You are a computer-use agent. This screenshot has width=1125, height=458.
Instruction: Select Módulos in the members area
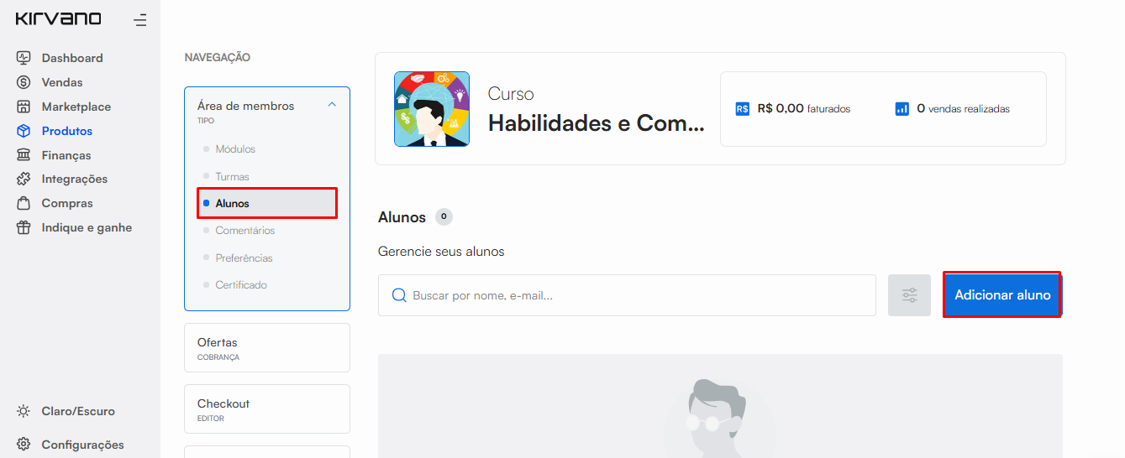point(235,149)
